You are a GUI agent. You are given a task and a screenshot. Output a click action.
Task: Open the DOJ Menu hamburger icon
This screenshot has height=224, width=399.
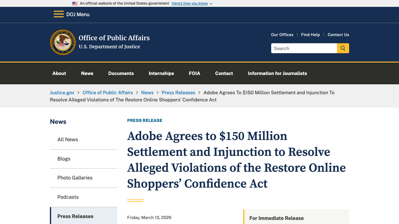[59, 14]
